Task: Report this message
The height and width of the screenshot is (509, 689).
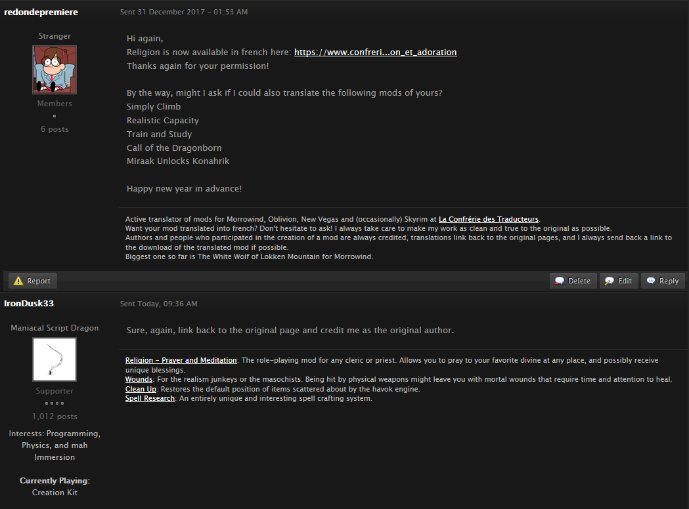Action: 33,281
